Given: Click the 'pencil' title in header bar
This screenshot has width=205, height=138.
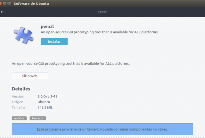Looking at the screenshot, I should (102, 12).
